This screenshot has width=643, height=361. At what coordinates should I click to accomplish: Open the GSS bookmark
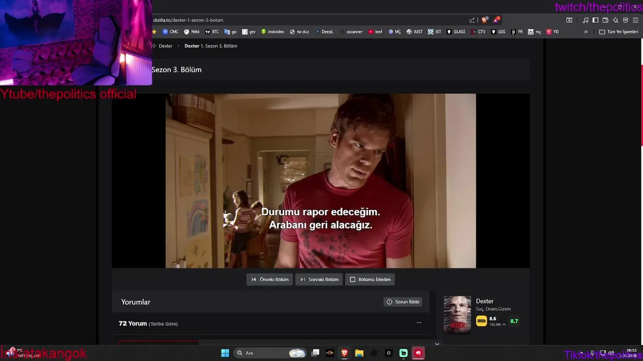(498, 32)
